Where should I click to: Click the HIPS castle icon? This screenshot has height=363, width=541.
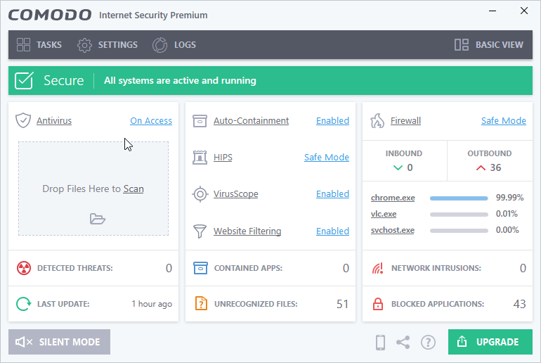pos(200,158)
